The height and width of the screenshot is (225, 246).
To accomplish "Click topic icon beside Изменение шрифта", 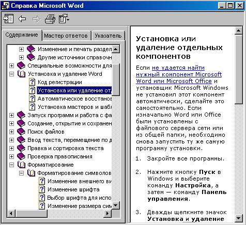I will 42,189.
